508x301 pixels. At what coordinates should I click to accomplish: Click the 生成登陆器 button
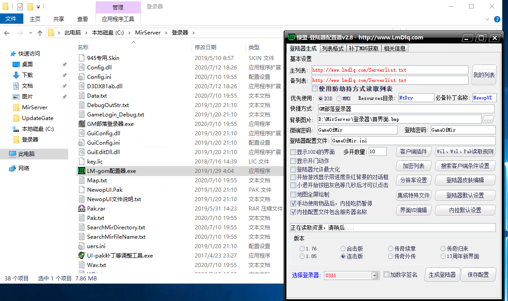click(x=442, y=275)
